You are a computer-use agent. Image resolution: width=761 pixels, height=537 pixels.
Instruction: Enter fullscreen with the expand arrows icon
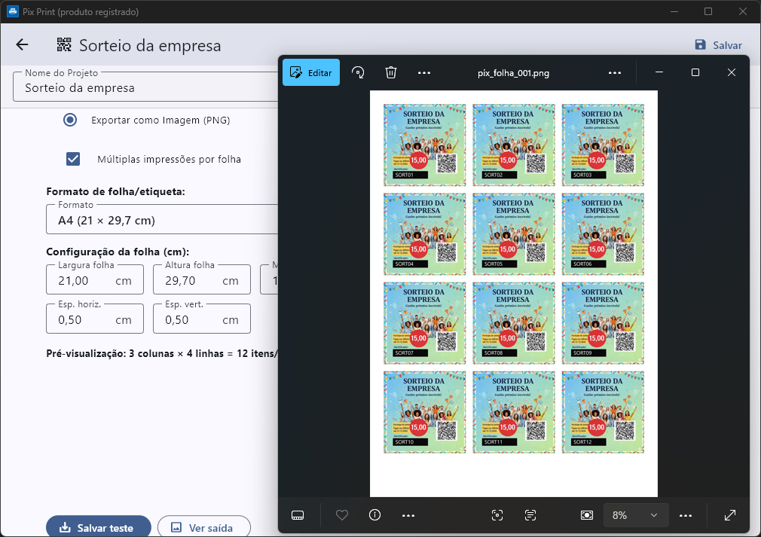[x=730, y=515]
